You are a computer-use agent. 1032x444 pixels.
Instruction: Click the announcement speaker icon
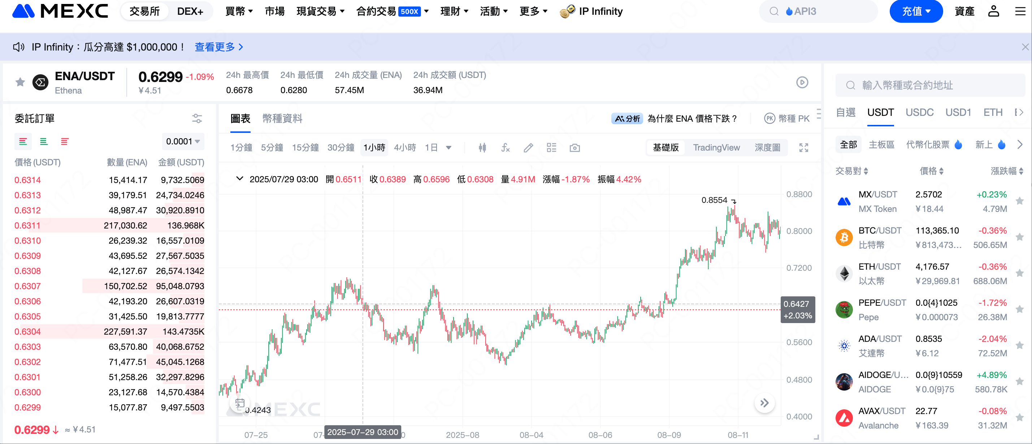pos(18,47)
